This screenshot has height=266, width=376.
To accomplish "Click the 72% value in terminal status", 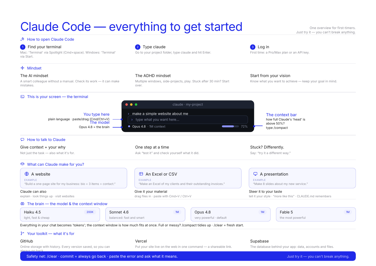I will click(244, 127).
